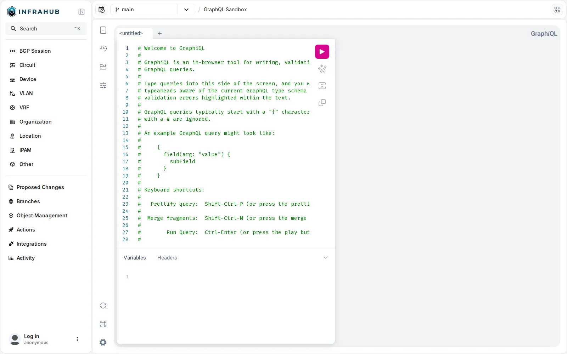
Task: Open the Actions section
Action: click(x=46, y=230)
